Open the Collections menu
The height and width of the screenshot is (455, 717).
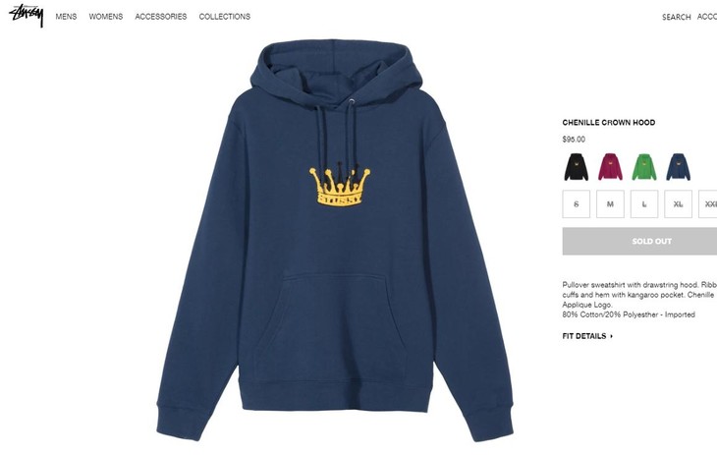click(x=225, y=17)
